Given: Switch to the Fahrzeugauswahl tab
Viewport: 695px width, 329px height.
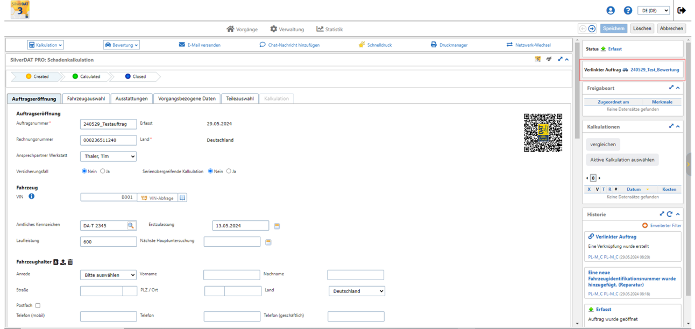Looking at the screenshot, I should 86,99.
